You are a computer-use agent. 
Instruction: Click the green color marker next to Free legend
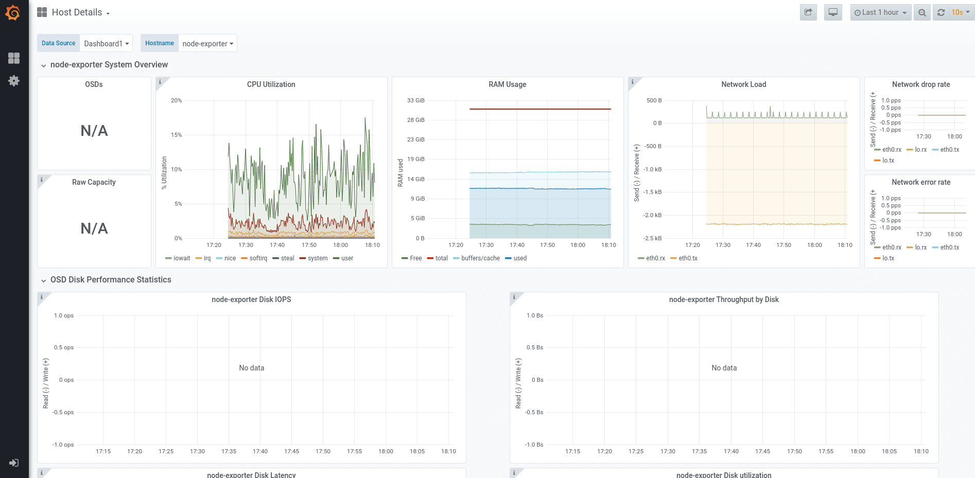405,258
